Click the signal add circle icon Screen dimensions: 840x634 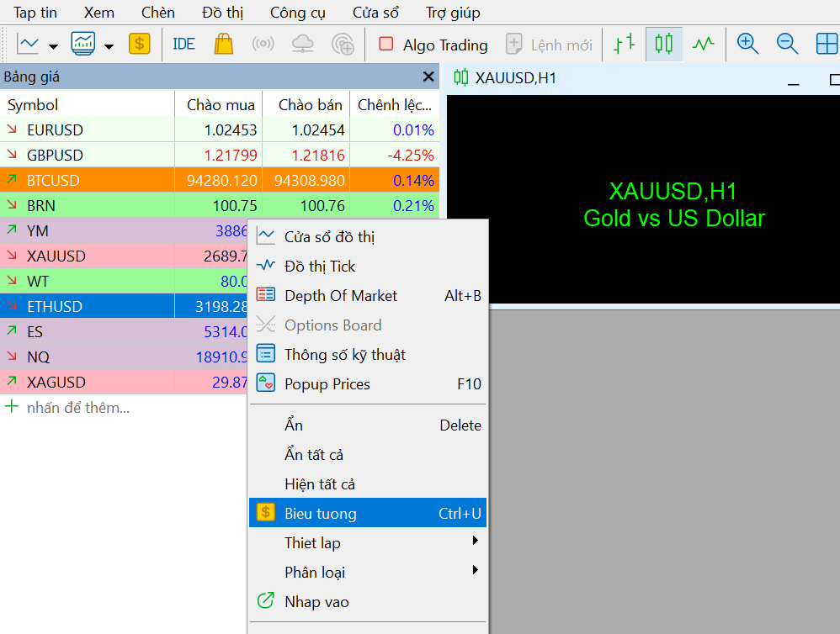[x=343, y=44]
